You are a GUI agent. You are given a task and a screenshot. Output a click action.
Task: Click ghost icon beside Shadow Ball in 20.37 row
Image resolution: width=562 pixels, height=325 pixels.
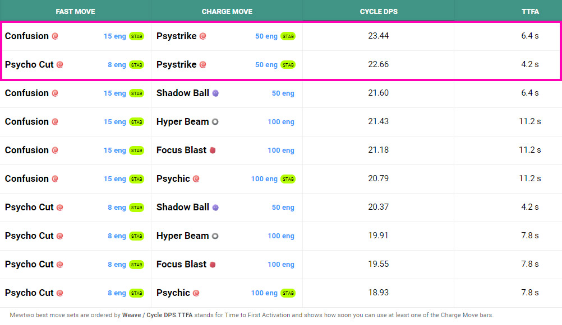click(x=215, y=208)
